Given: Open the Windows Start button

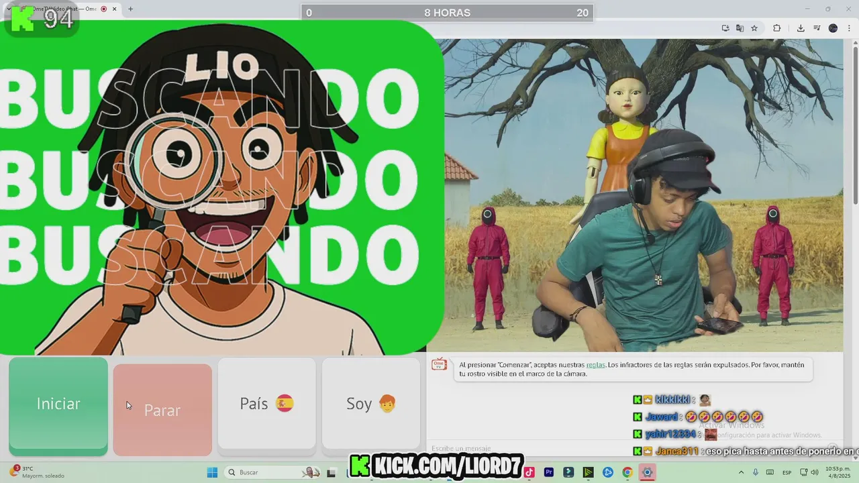Looking at the screenshot, I should [212, 472].
